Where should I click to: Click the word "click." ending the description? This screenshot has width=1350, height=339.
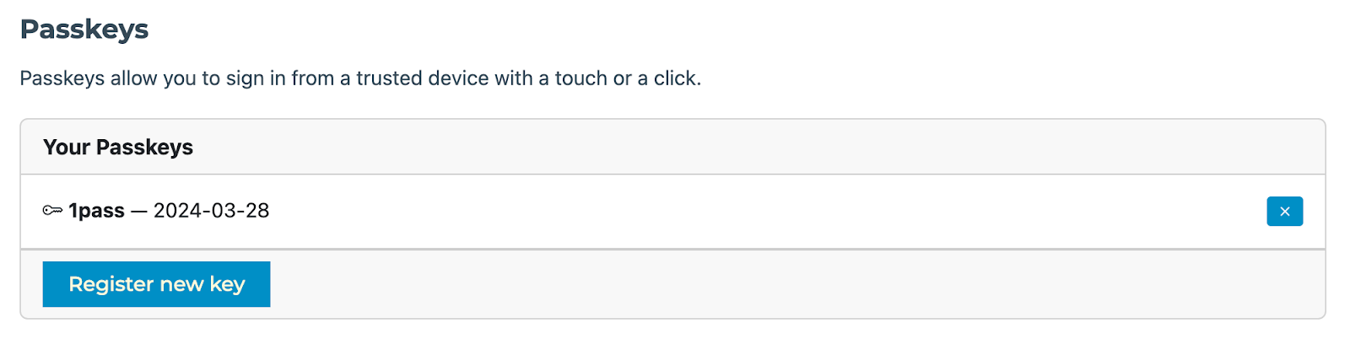[677, 78]
